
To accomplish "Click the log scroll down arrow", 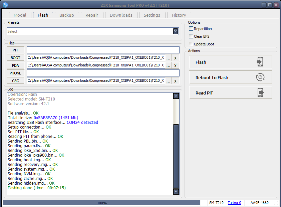I will coord(176,192).
